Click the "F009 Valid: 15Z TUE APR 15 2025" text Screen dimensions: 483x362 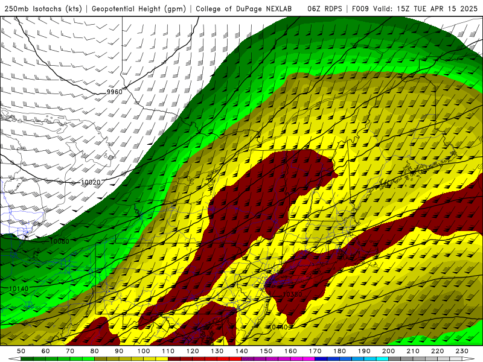tap(415, 8)
